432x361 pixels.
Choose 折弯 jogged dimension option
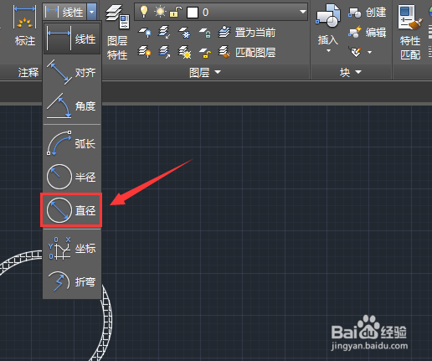coord(72,281)
